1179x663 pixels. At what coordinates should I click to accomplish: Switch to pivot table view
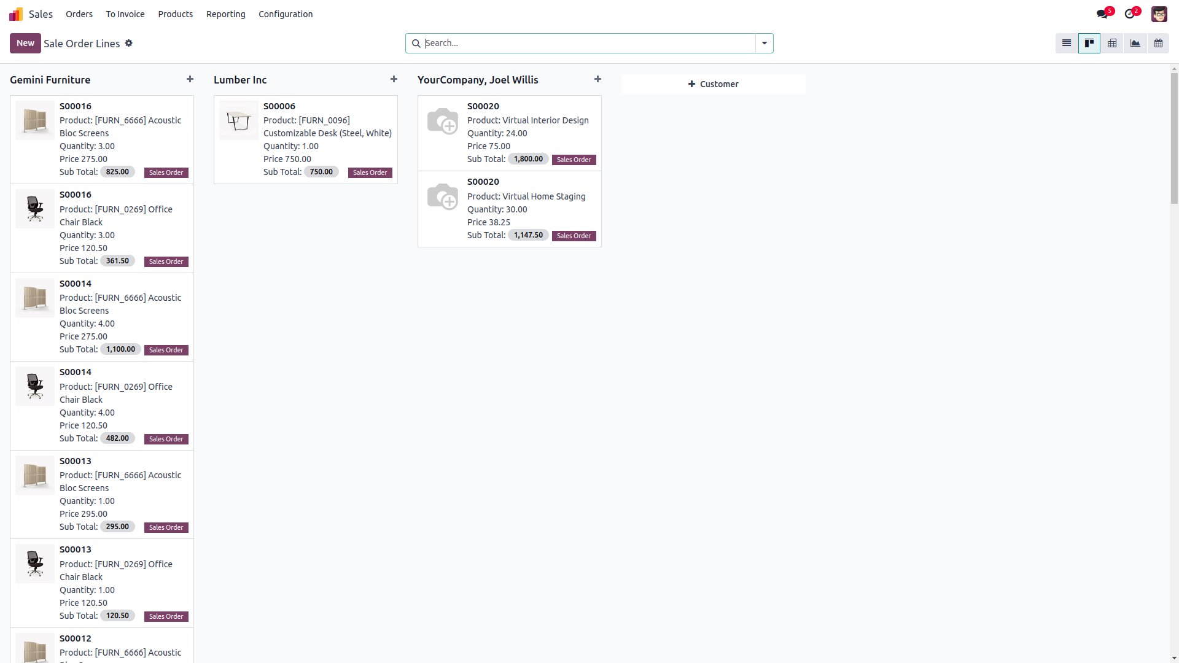coord(1112,43)
